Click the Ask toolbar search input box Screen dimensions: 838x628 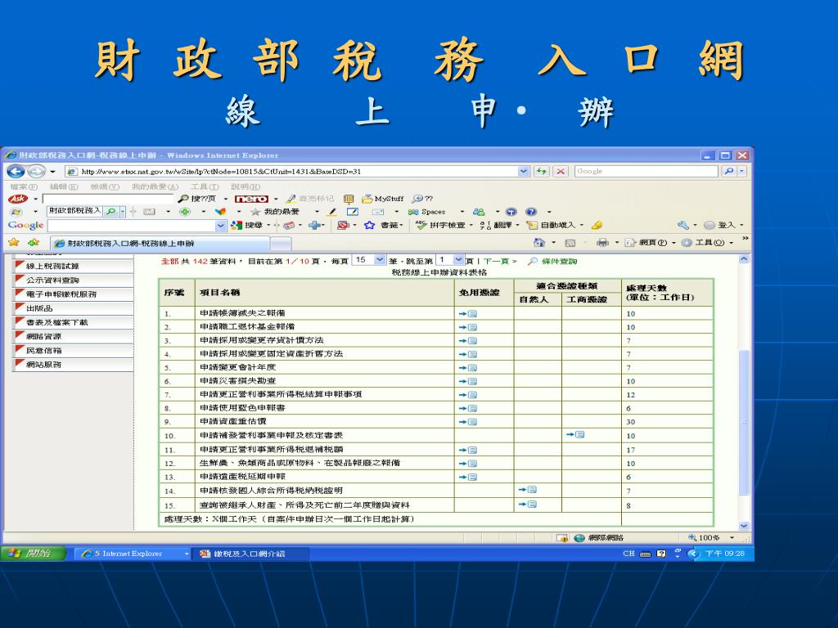click(109, 199)
